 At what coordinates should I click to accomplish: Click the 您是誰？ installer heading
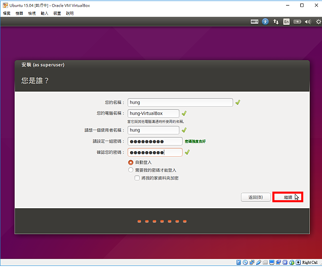pyautogui.click(x=35, y=80)
